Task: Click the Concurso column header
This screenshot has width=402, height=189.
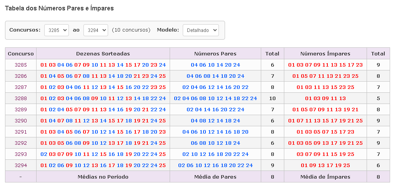Action: (x=21, y=54)
